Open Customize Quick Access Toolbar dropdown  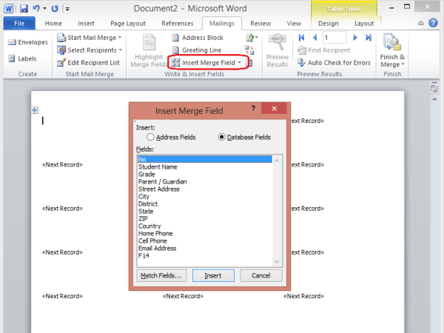point(67,9)
